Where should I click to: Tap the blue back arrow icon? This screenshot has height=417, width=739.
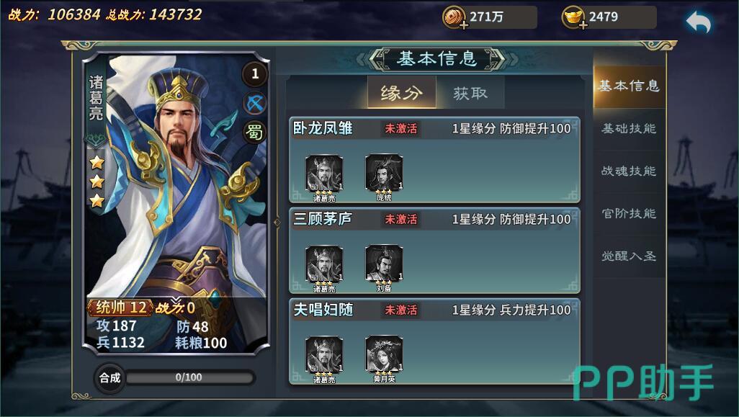click(x=698, y=22)
